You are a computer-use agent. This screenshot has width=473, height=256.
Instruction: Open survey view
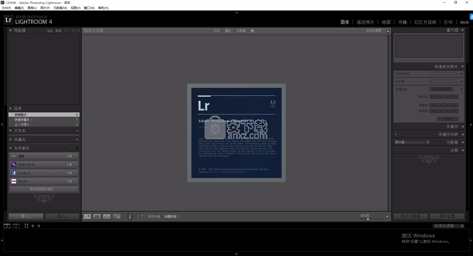pyautogui.click(x=117, y=217)
